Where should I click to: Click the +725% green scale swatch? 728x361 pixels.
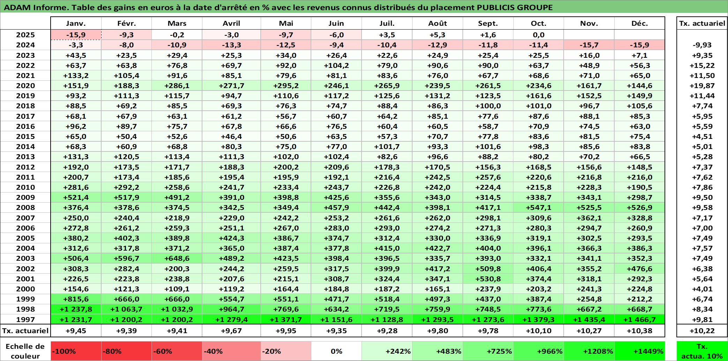click(x=488, y=351)
